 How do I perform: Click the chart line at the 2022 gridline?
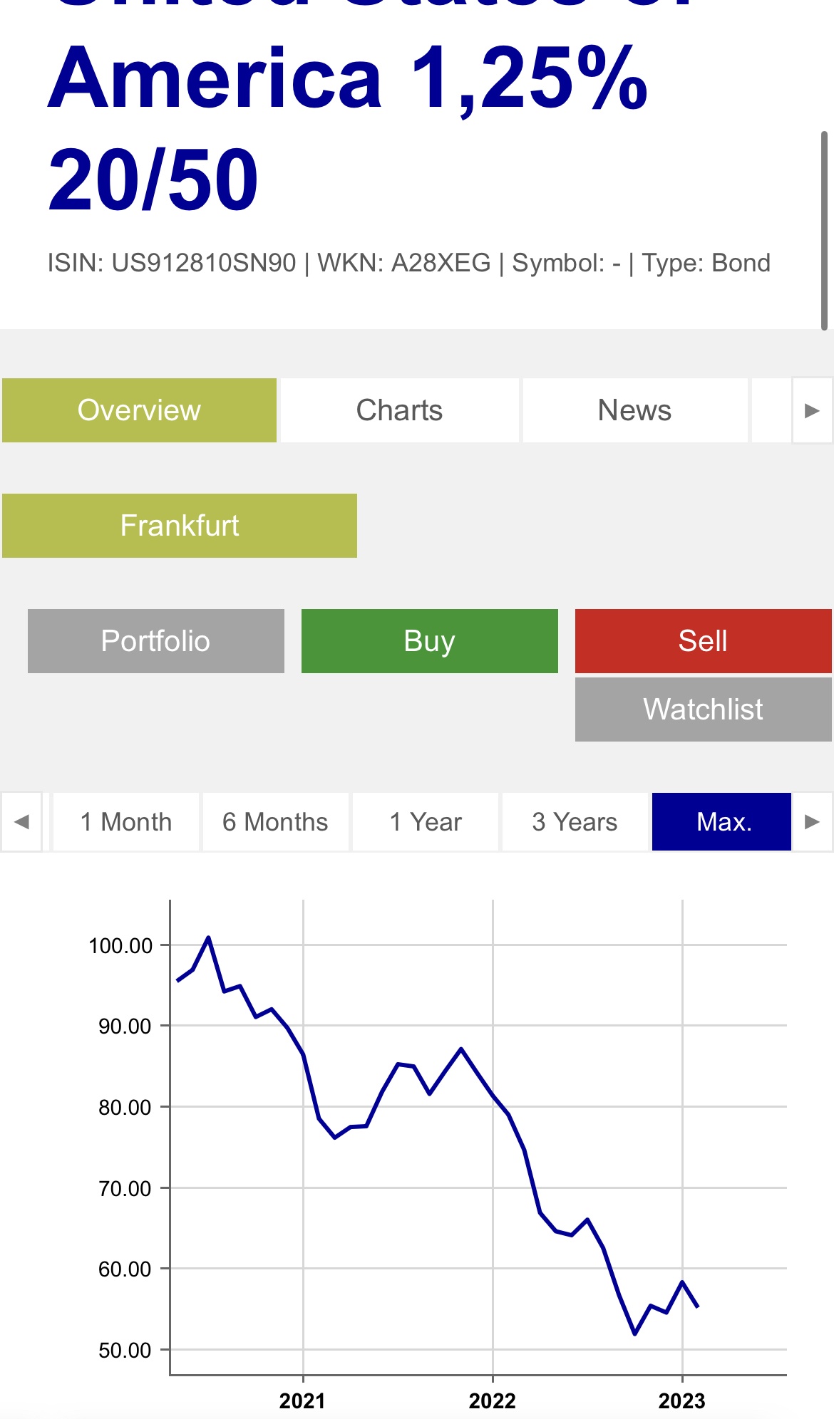[493, 1094]
